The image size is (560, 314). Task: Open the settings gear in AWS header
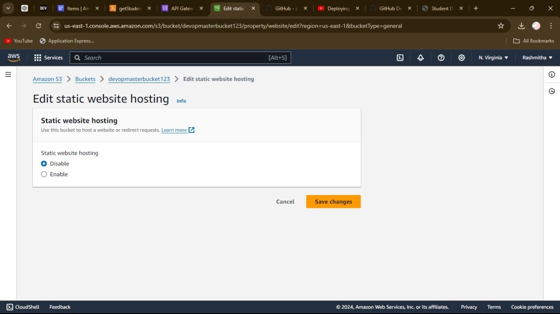[x=462, y=58]
